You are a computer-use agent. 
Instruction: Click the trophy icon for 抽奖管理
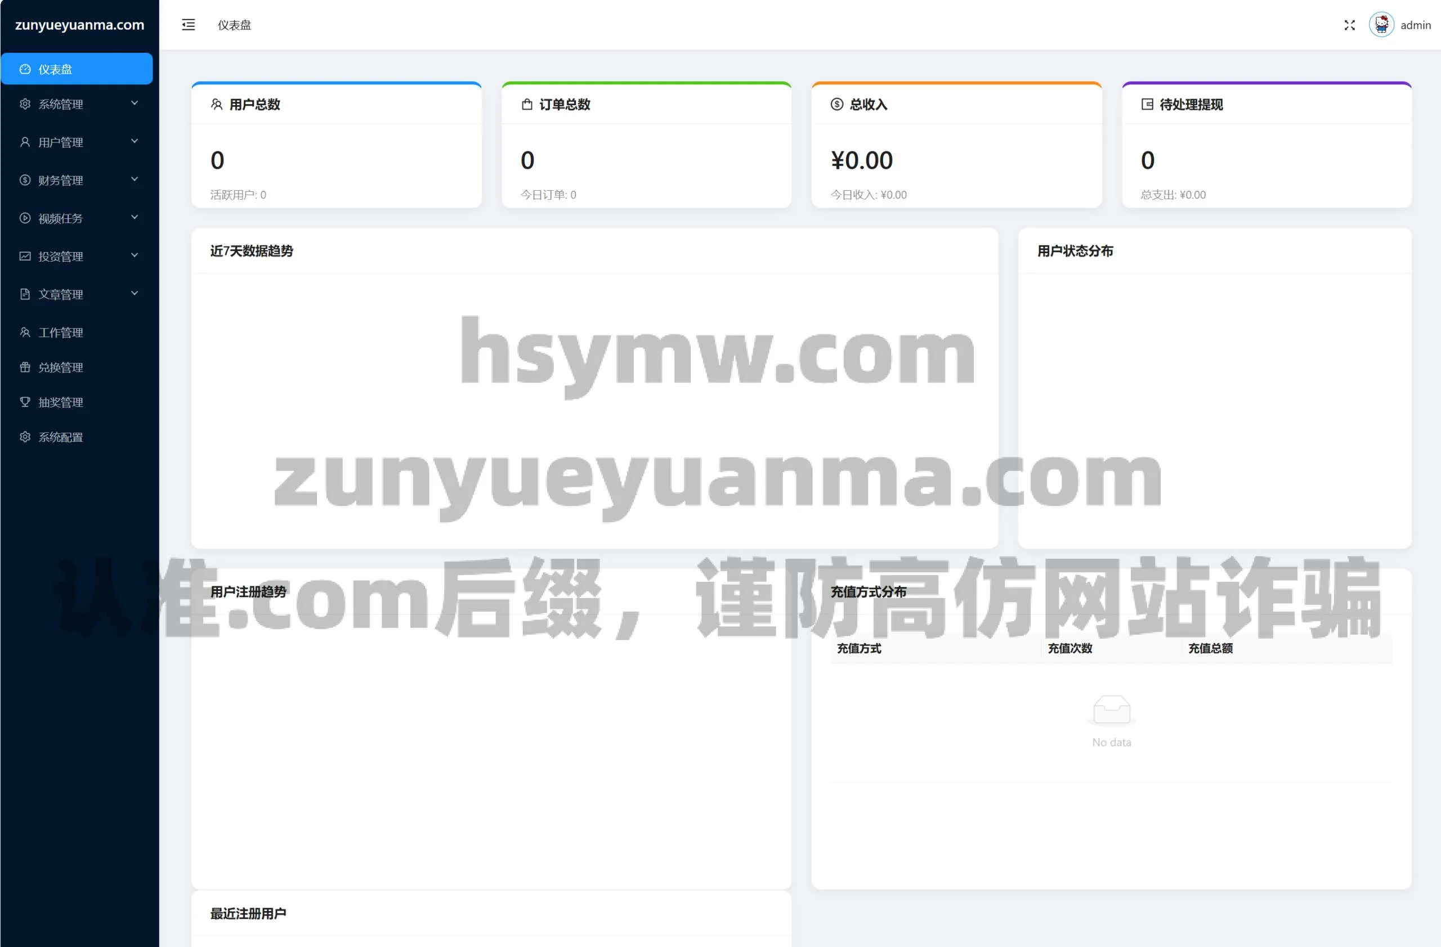(25, 402)
